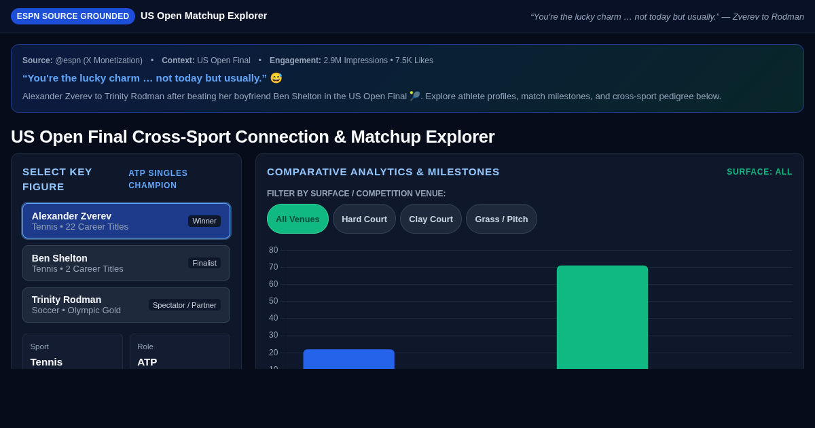Filter chart by Hard Court

pyautogui.click(x=364, y=219)
